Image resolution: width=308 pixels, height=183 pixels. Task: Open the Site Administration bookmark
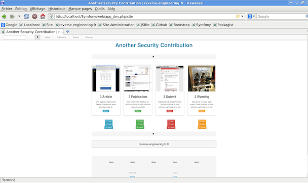(117, 25)
